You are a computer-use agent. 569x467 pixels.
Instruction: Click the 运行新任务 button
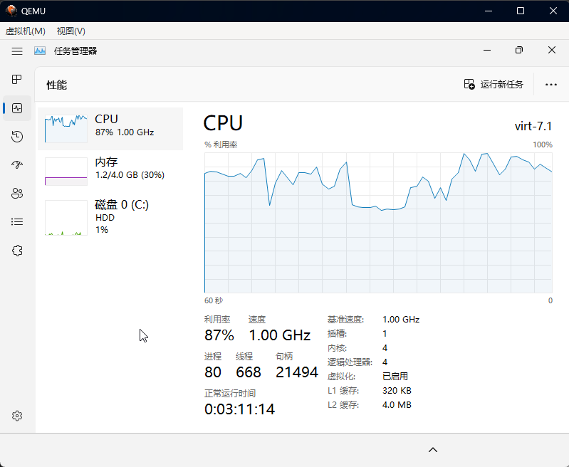pyautogui.click(x=494, y=84)
